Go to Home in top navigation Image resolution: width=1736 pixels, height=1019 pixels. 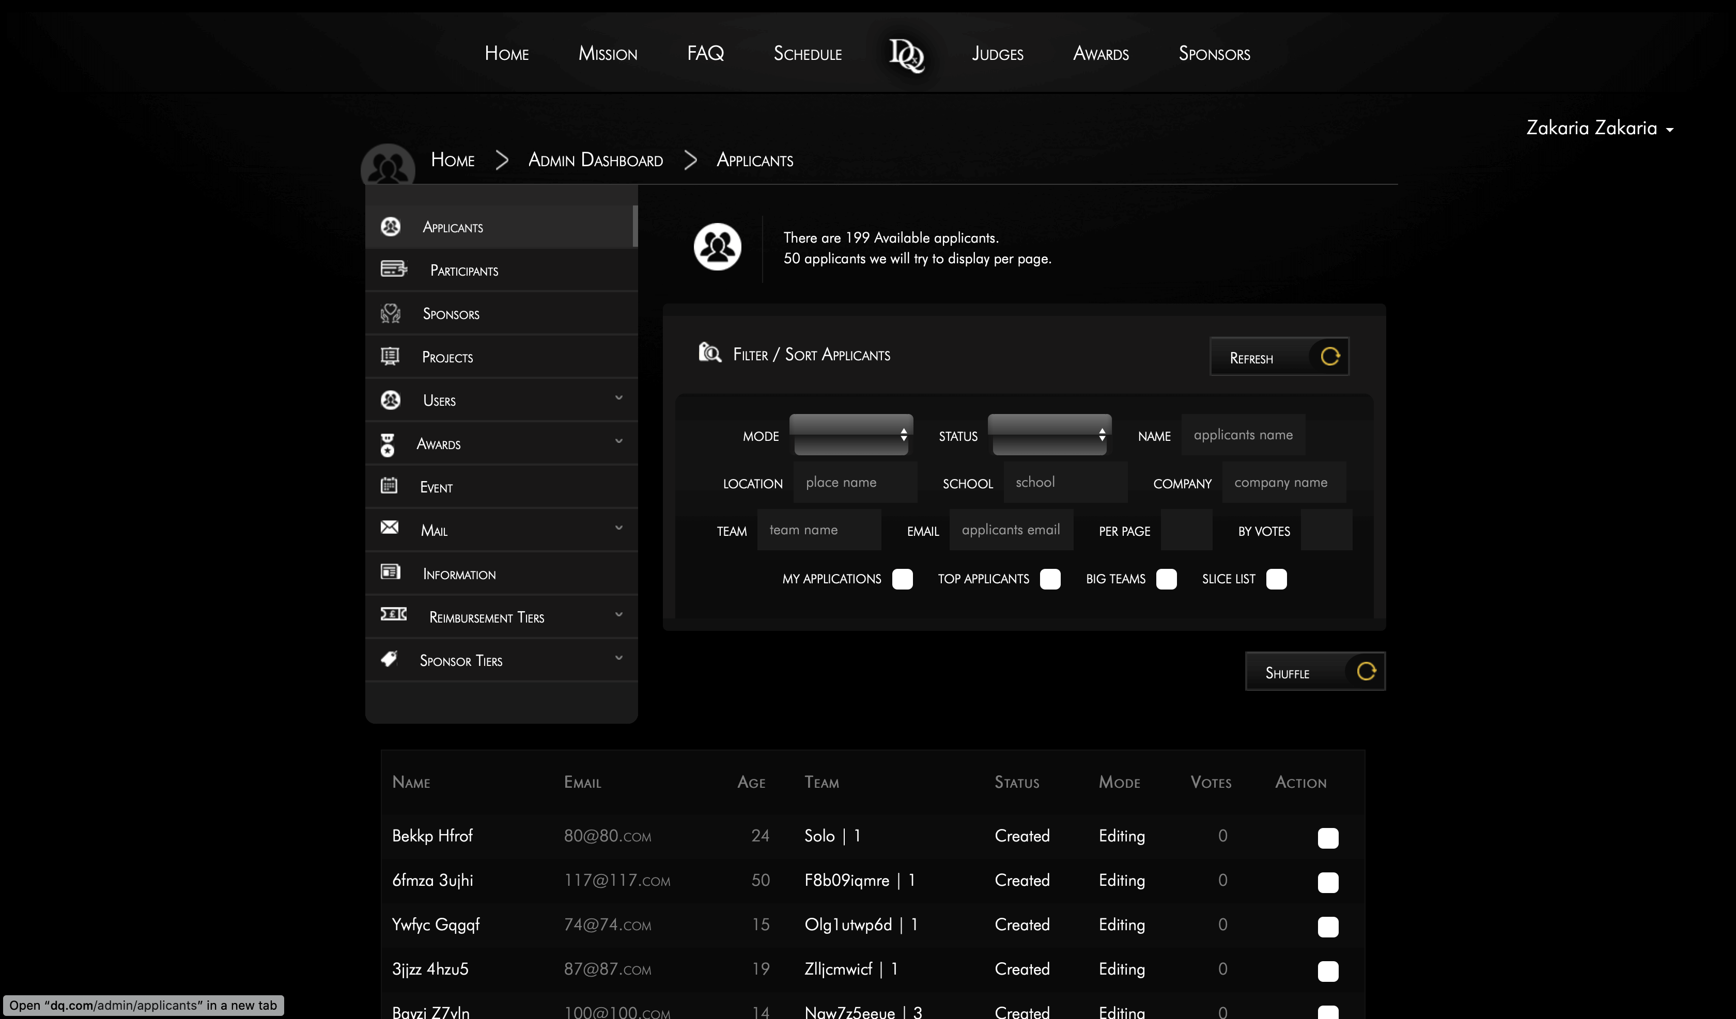point(506,53)
